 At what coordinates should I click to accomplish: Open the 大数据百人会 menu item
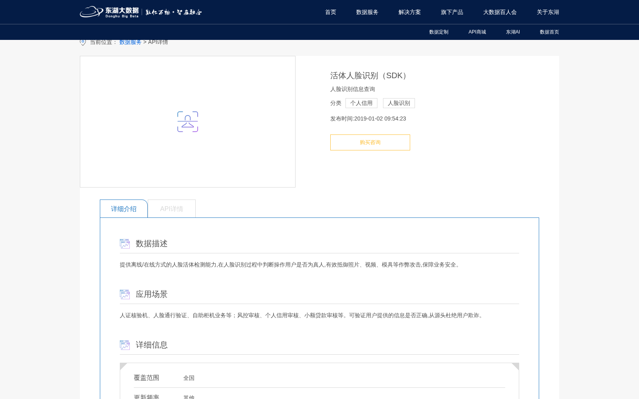500,12
